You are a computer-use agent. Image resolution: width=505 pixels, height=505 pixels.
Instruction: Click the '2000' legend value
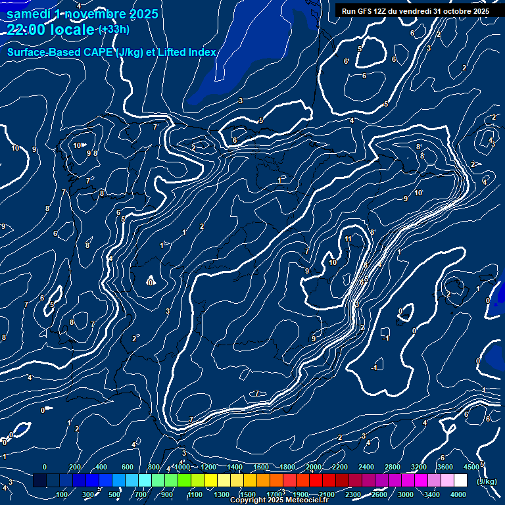314,467
